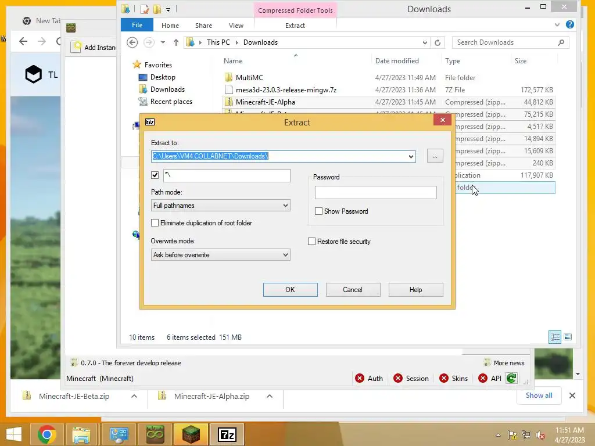Open the Share ribbon tab
The image size is (595, 446).
203,26
